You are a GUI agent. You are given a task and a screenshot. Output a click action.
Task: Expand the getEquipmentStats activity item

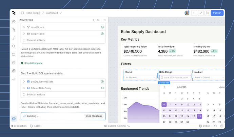tap(24, 82)
